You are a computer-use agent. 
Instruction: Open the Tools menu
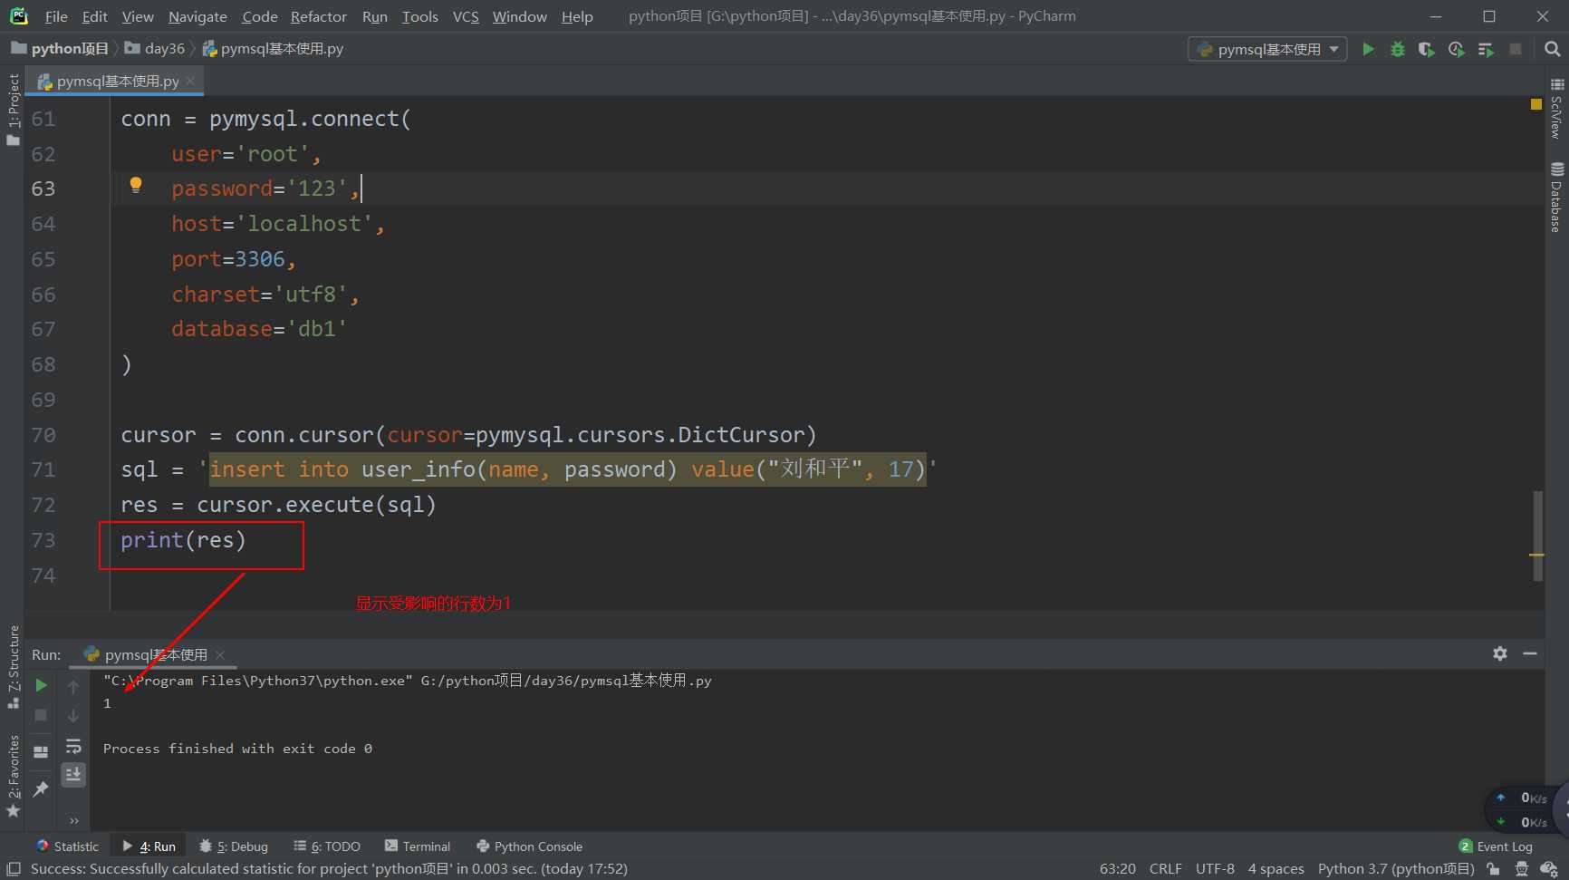tap(419, 16)
